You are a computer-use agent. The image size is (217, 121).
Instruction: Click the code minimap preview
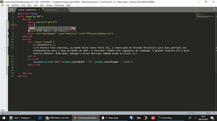pos(205,16)
